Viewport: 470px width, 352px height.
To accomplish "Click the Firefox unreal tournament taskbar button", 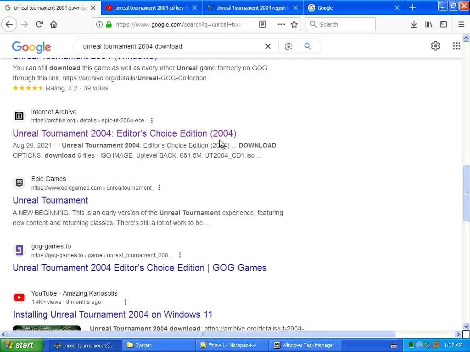I will 85,346.
